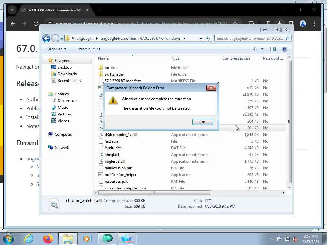Click the Explorer Forward arrow button
The height and width of the screenshot is (245, 327).
55,38
